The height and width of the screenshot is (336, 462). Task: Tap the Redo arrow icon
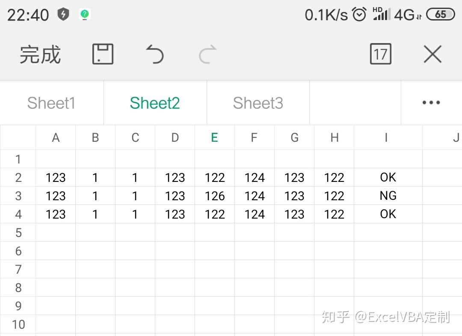point(207,54)
